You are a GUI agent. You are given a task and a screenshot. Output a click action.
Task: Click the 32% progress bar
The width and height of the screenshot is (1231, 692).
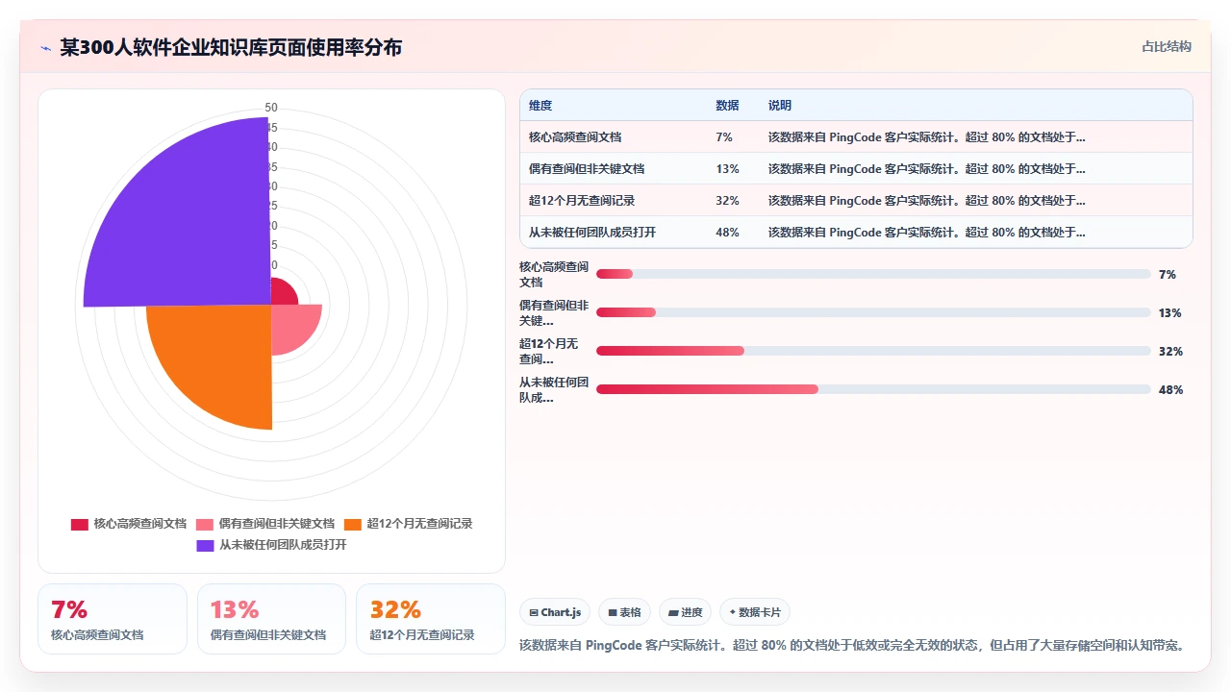coord(873,351)
